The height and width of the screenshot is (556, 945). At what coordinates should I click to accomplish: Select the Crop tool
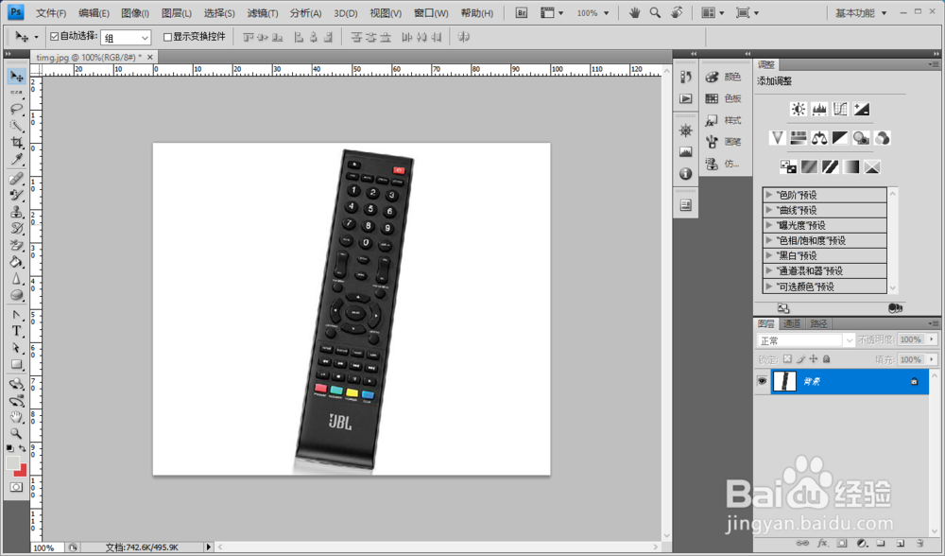pyautogui.click(x=16, y=143)
